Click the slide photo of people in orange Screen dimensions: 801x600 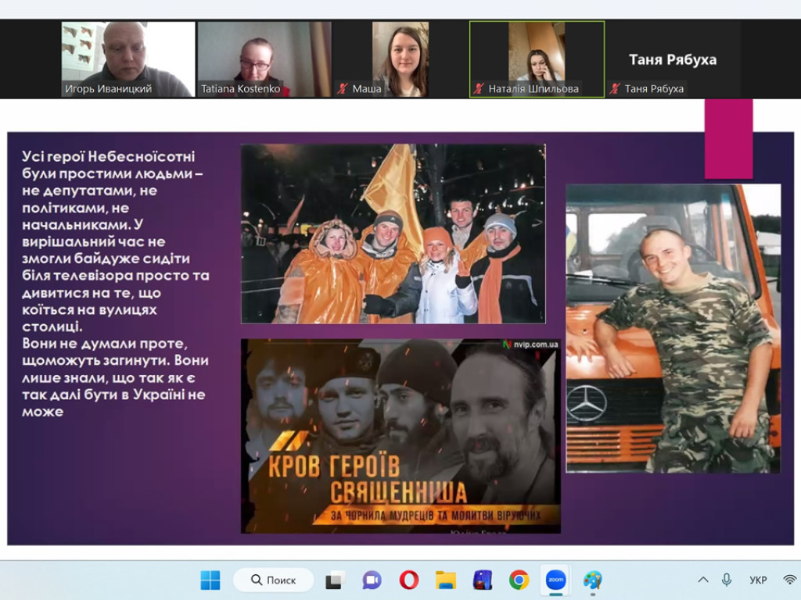click(393, 234)
